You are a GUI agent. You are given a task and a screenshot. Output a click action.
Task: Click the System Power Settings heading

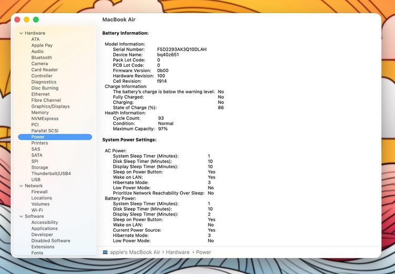(x=129, y=140)
